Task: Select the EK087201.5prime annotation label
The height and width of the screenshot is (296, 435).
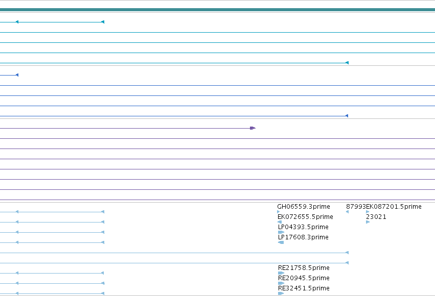Action: (394, 207)
